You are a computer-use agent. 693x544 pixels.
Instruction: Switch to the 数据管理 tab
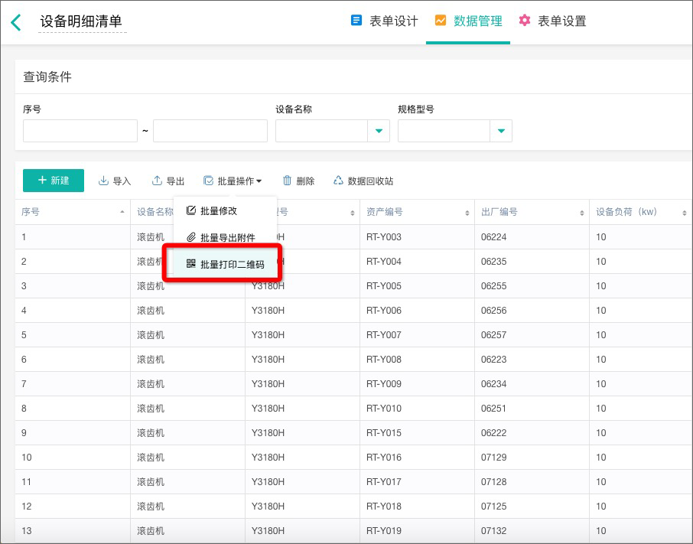468,21
